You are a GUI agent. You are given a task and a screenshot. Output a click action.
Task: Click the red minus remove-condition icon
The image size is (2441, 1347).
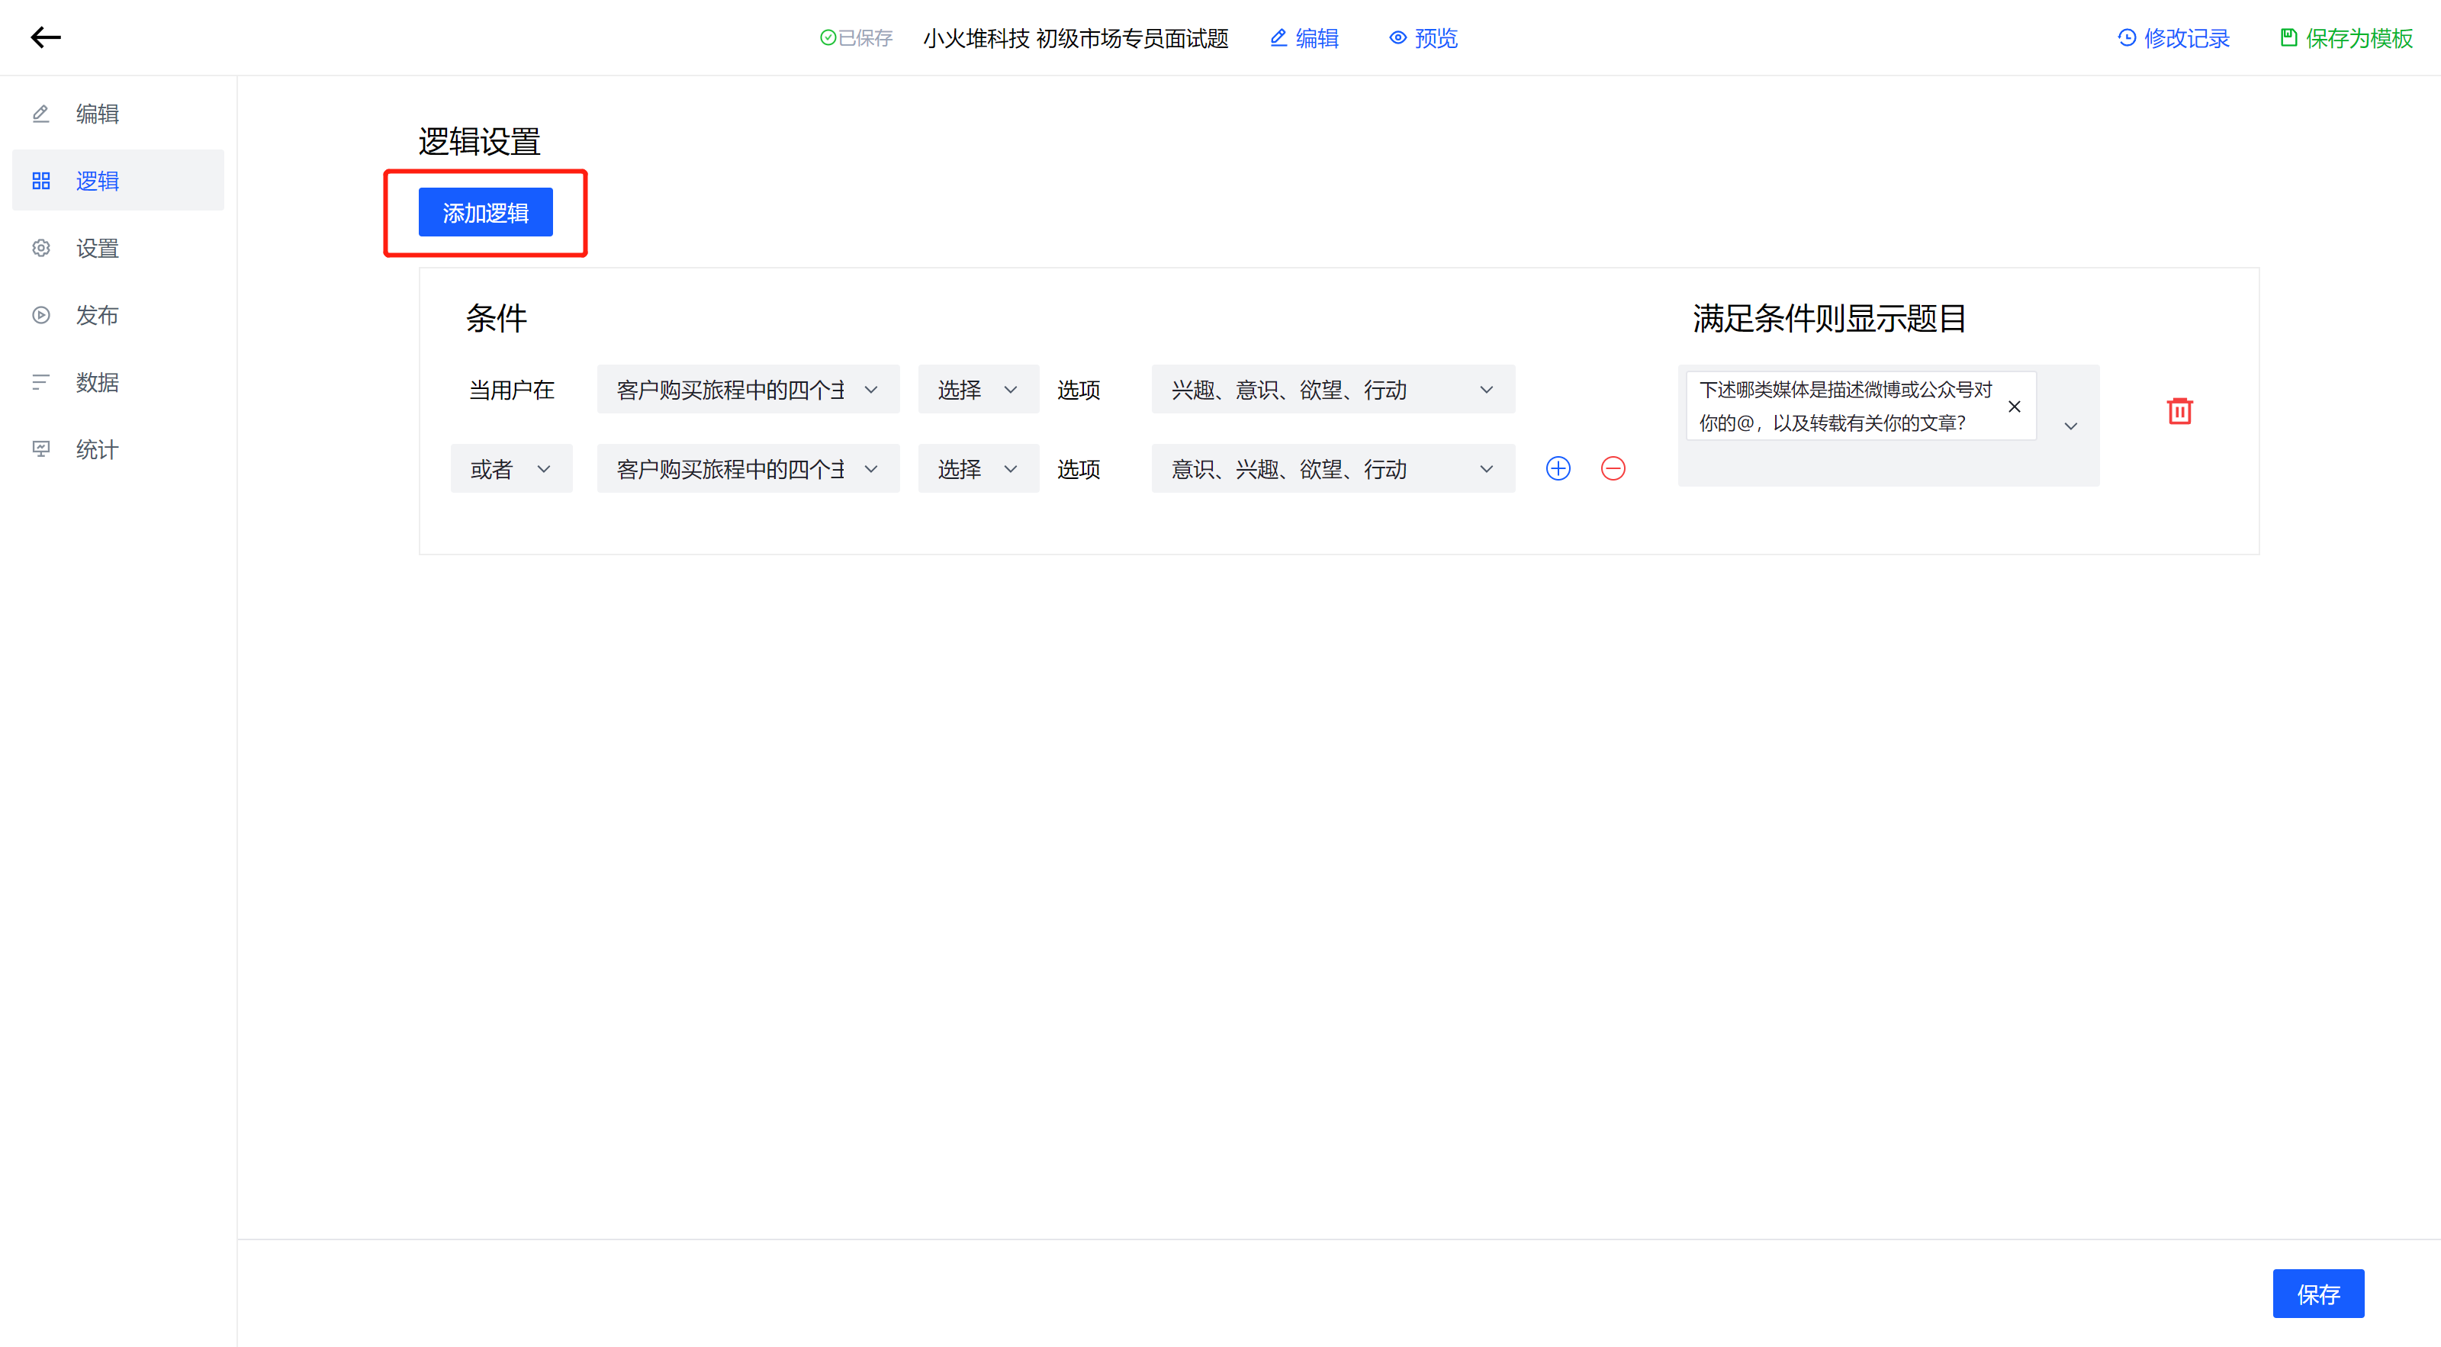(1613, 469)
